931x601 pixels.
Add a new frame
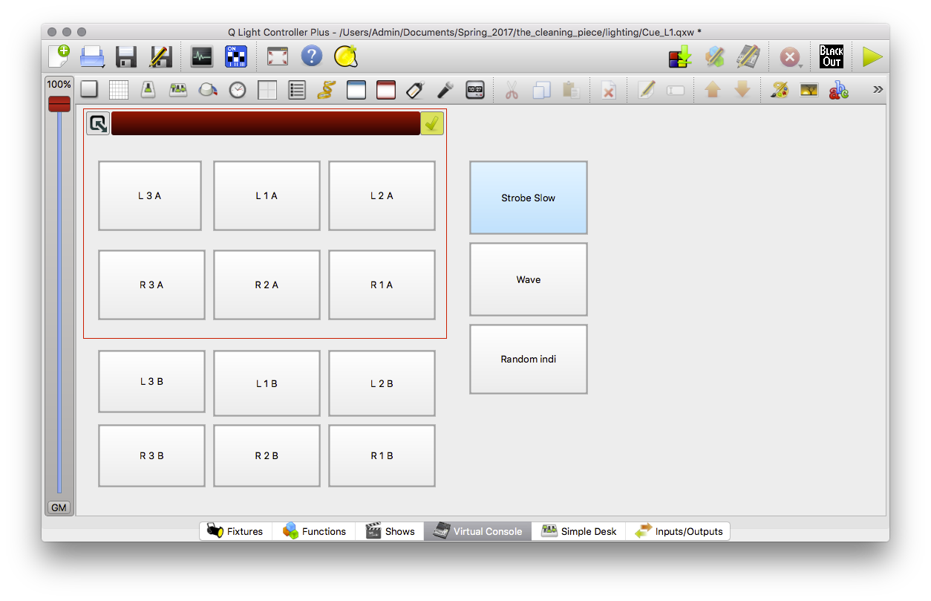click(356, 90)
